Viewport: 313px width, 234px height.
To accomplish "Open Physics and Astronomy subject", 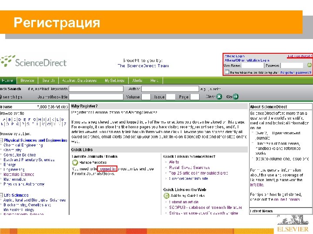I will [24, 184].
